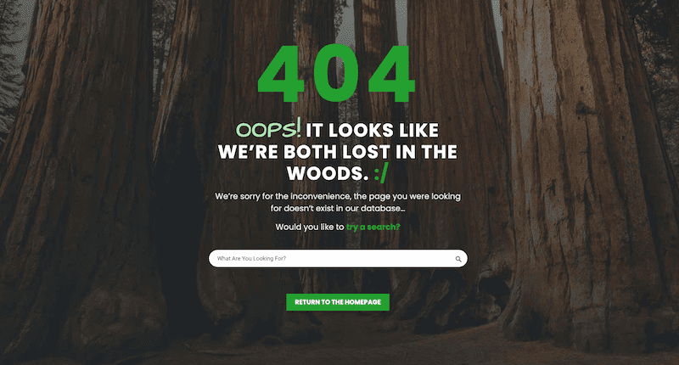Click the Return to the Homepage button
Screen dimensions: 679x365
(338, 302)
